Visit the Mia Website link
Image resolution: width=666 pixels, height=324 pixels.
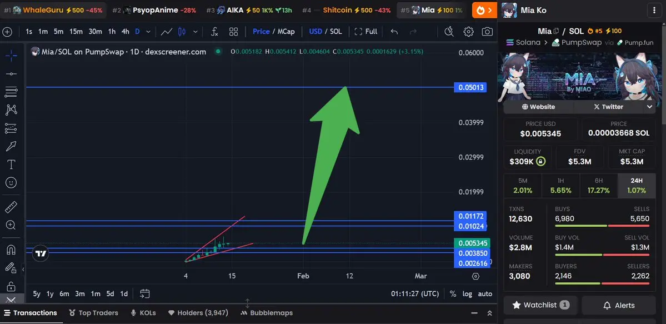(x=539, y=107)
